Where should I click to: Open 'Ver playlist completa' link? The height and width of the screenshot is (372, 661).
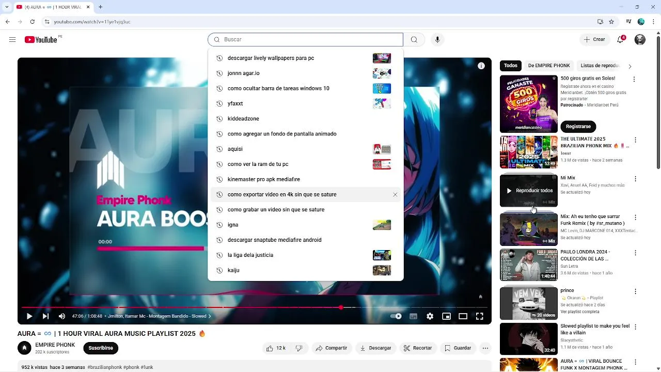(x=579, y=312)
